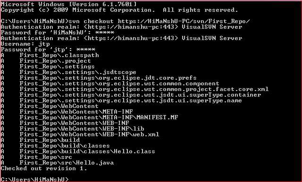Click the svn checkout command text
302x182 pixels.
(x=159, y=21)
